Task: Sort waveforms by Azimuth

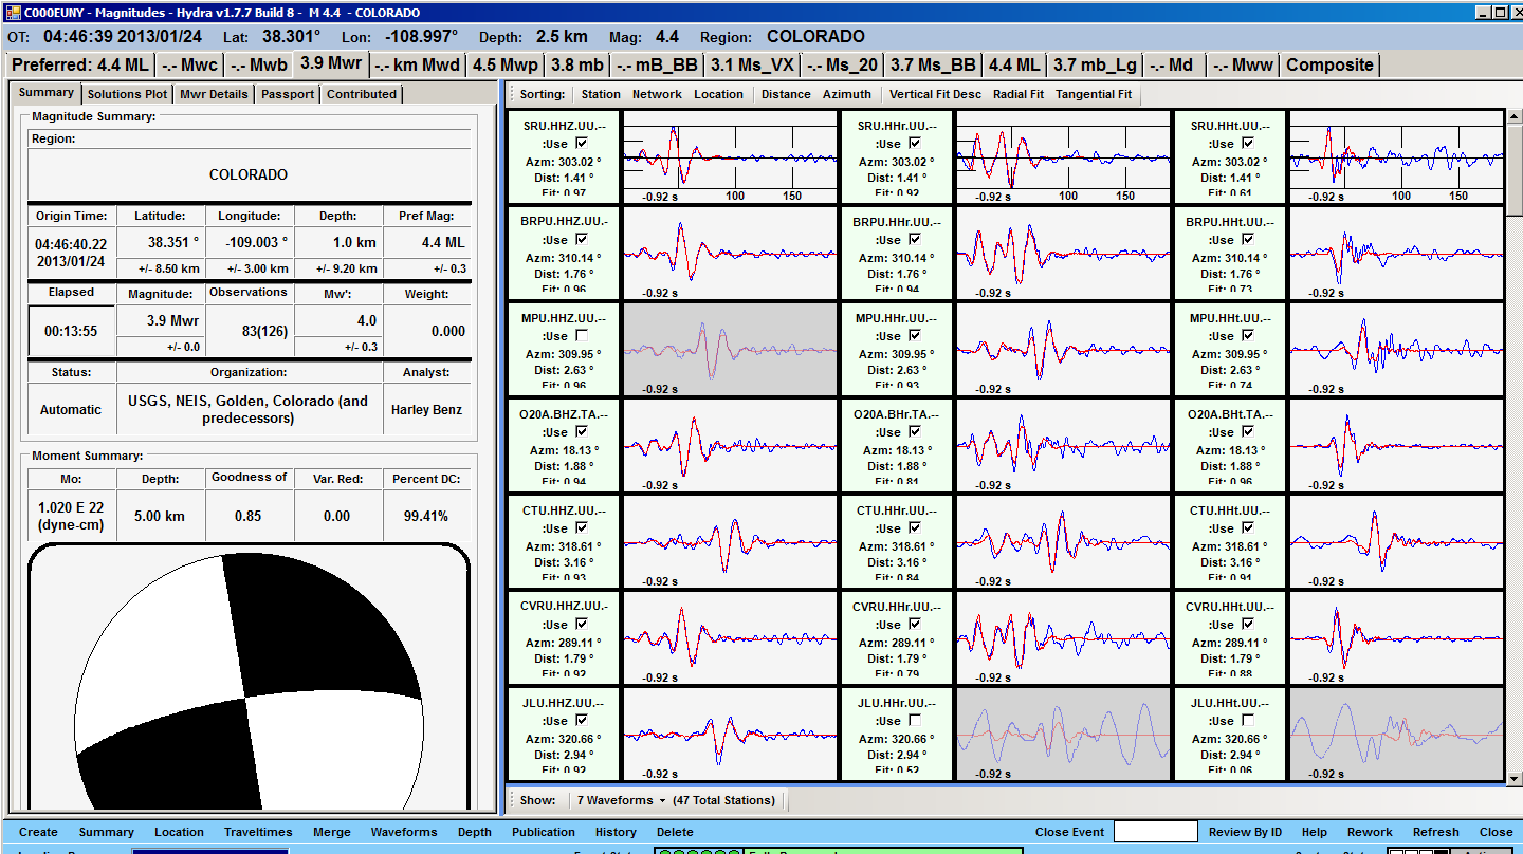Action: pos(847,94)
